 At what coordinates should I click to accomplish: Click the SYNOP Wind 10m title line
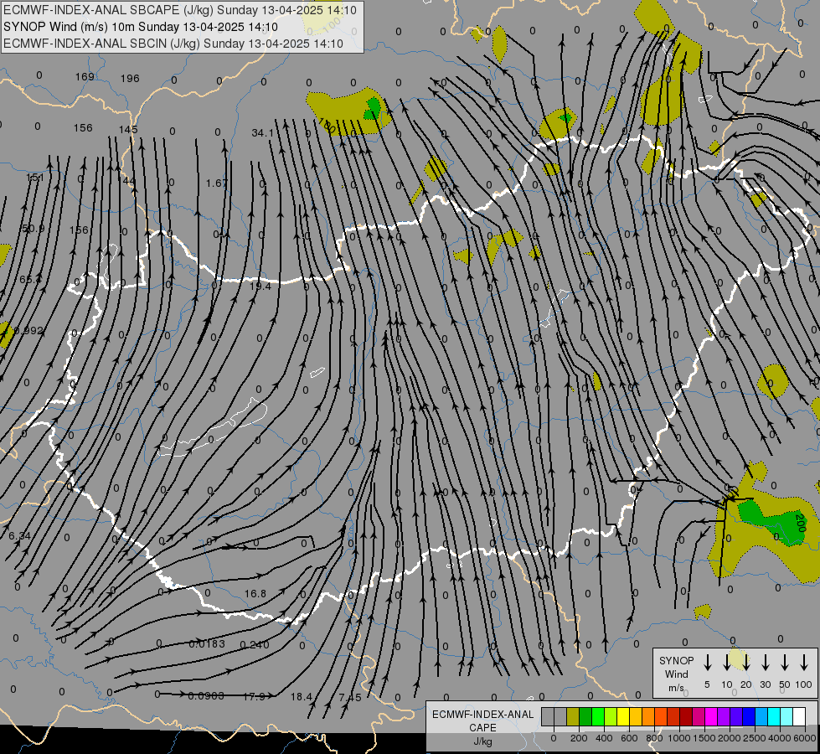pyautogui.click(x=141, y=27)
